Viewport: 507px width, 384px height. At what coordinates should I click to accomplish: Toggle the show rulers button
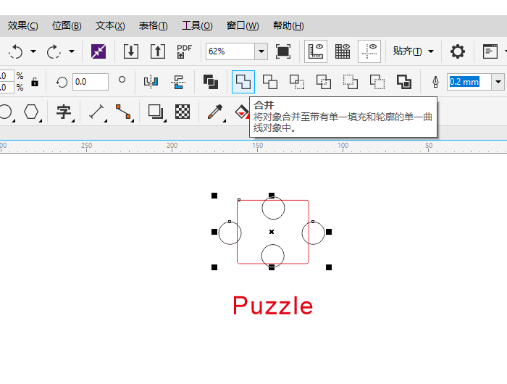(x=316, y=51)
